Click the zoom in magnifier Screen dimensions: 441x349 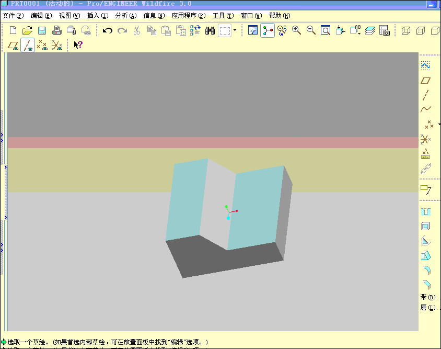(x=296, y=30)
